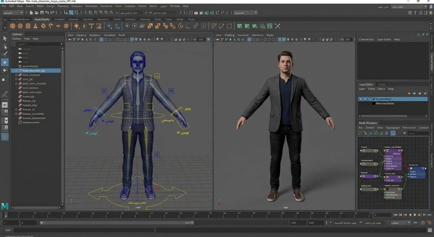The height and width of the screenshot is (237, 434).
Task: Switch to the Lighting shelf tab
Action: 87,20
